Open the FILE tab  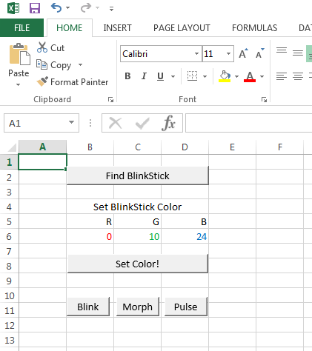click(21, 28)
